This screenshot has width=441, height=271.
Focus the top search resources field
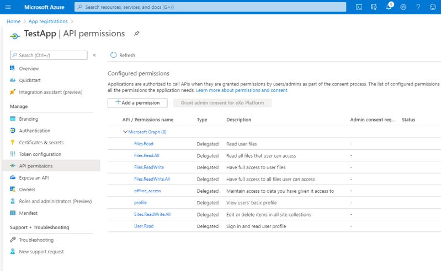[210, 7]
